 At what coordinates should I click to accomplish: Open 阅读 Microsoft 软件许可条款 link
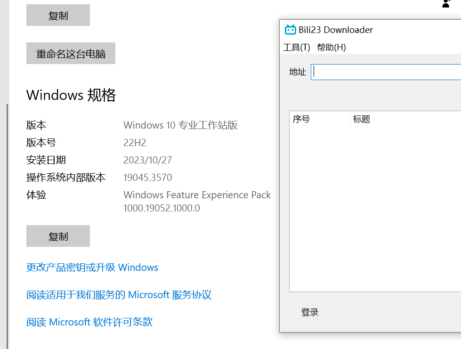pos(89,322)
